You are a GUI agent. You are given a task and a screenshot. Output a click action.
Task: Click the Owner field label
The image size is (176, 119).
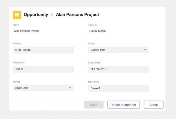pyautogui.click(x=17, y=82)
